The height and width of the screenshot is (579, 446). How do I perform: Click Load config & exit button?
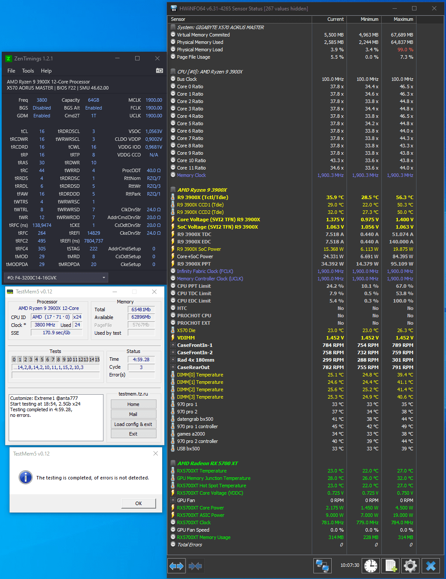(133, 424)
